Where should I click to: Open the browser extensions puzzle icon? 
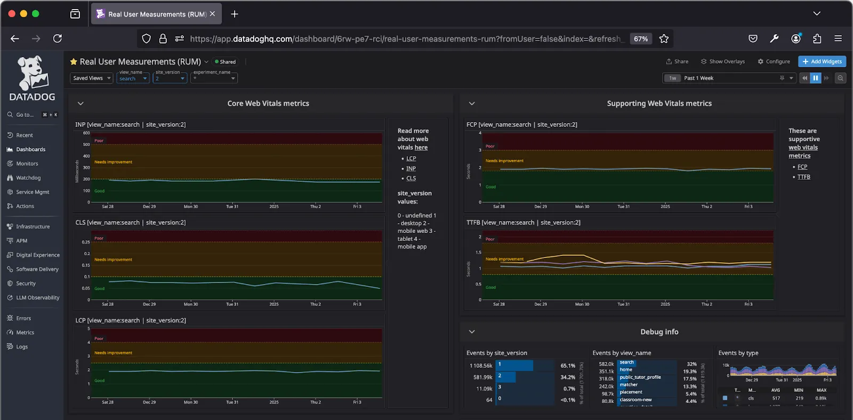tap(817, 38)
